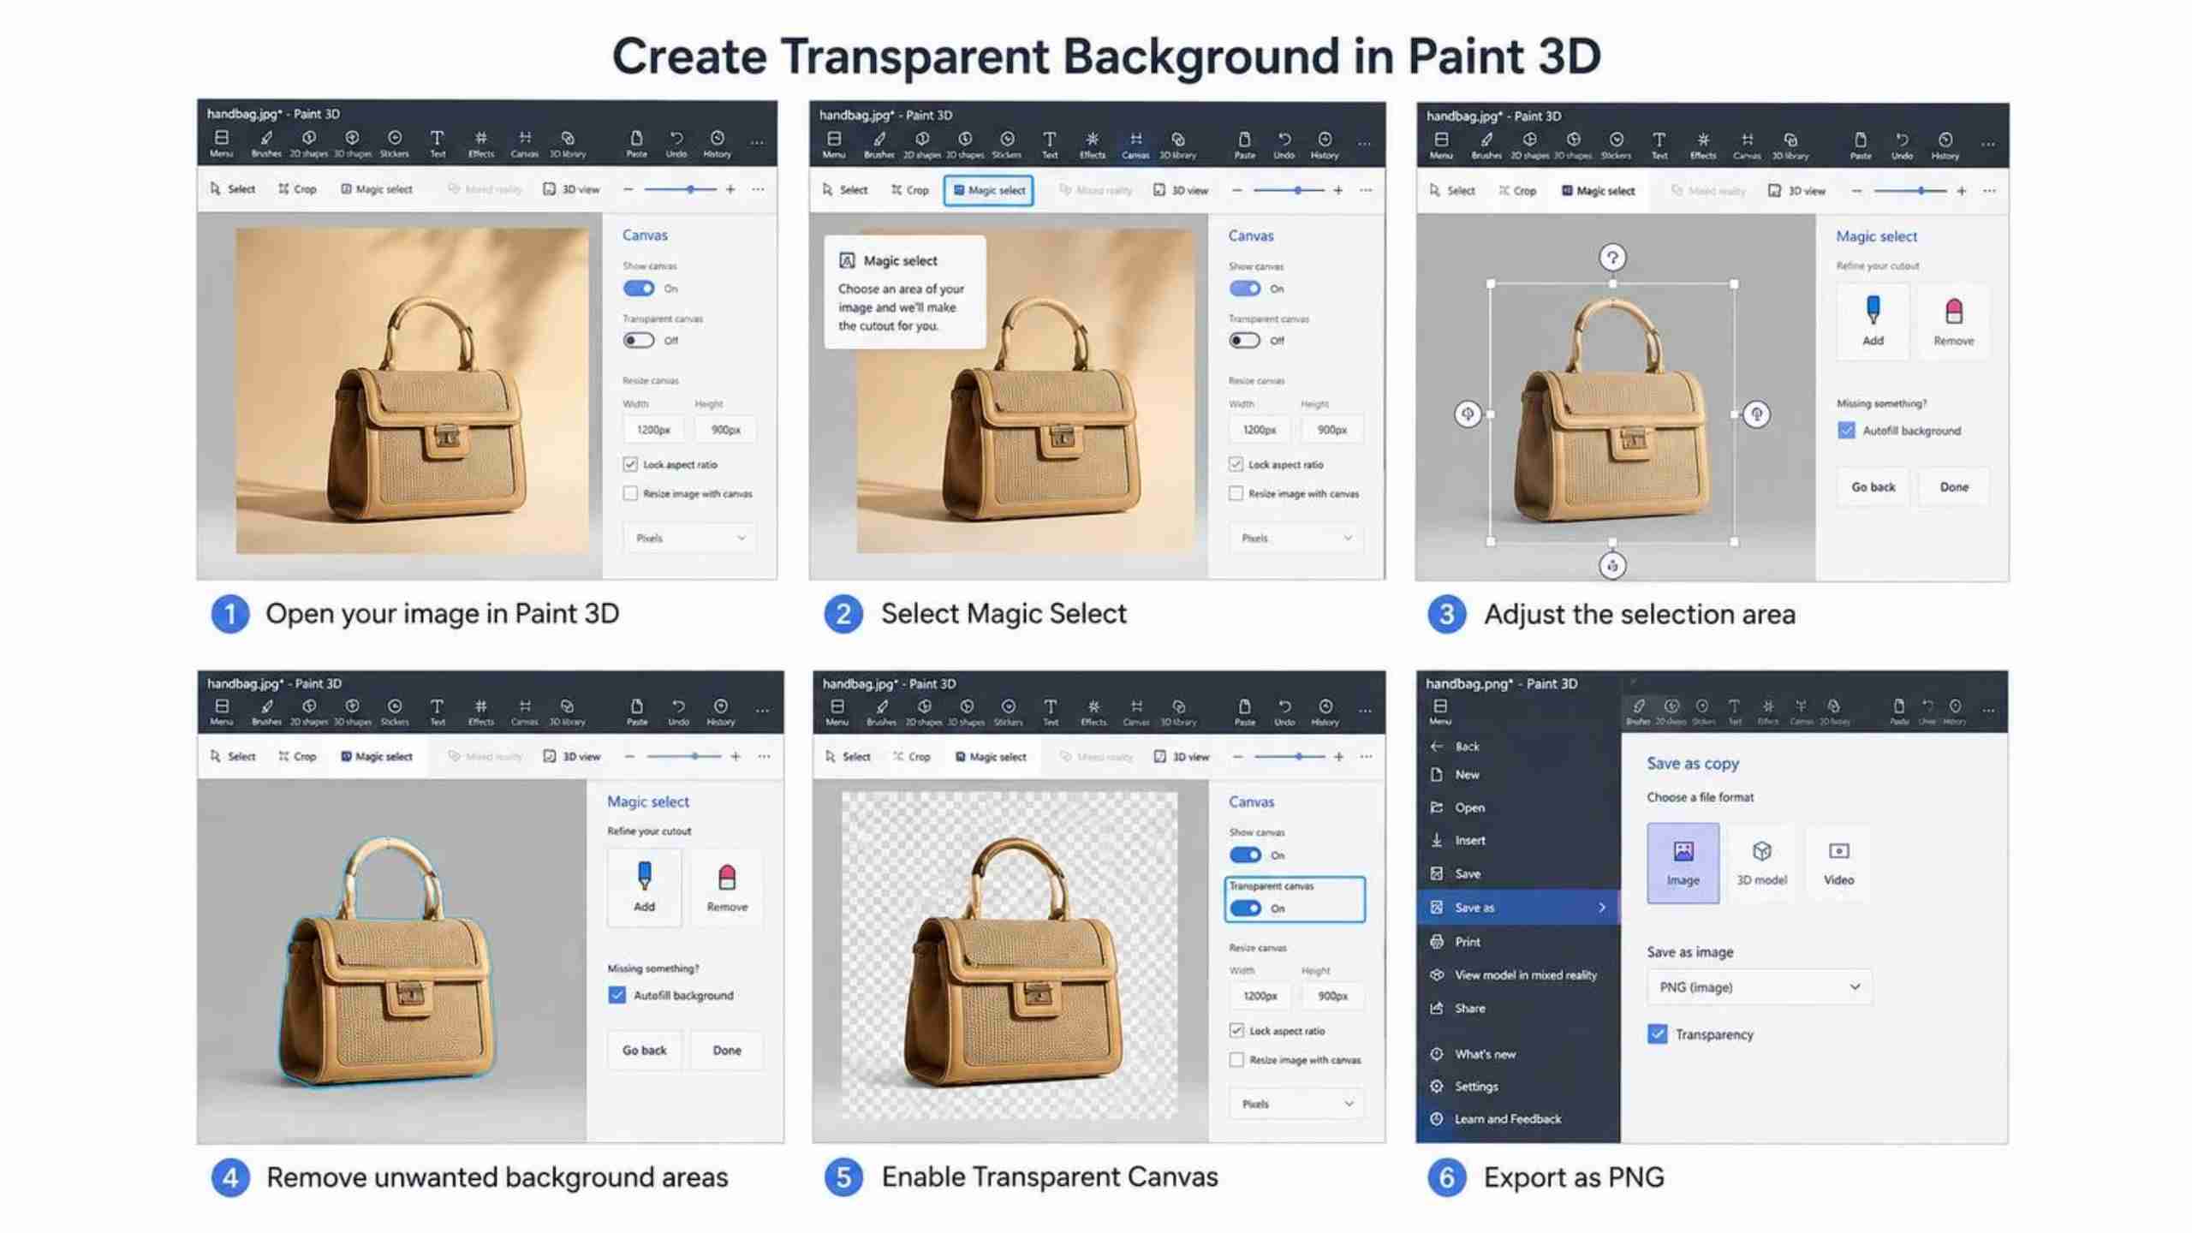2192x1233 pixels.
Task: Choose the Text tool in step 1 window
Action: coord(437,143)
